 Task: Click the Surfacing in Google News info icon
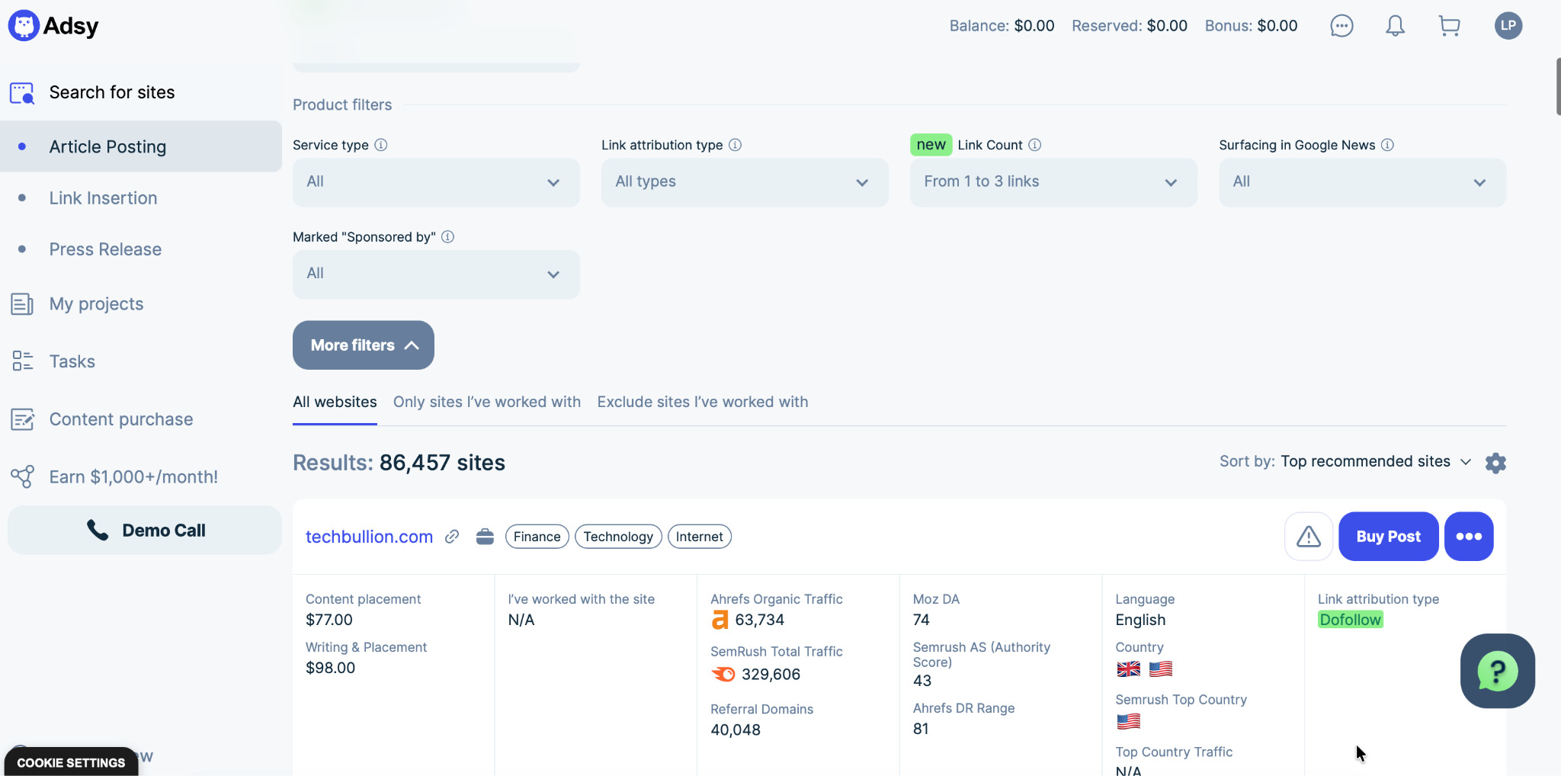(1387, 145)
